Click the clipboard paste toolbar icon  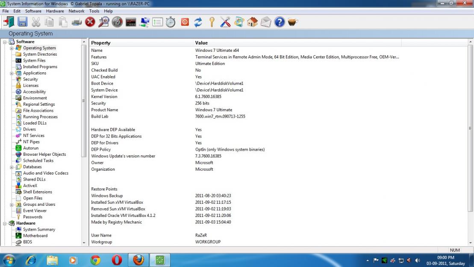[x=63, y=22]
